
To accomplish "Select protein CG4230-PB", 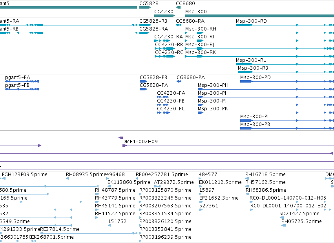I will 171,101.
